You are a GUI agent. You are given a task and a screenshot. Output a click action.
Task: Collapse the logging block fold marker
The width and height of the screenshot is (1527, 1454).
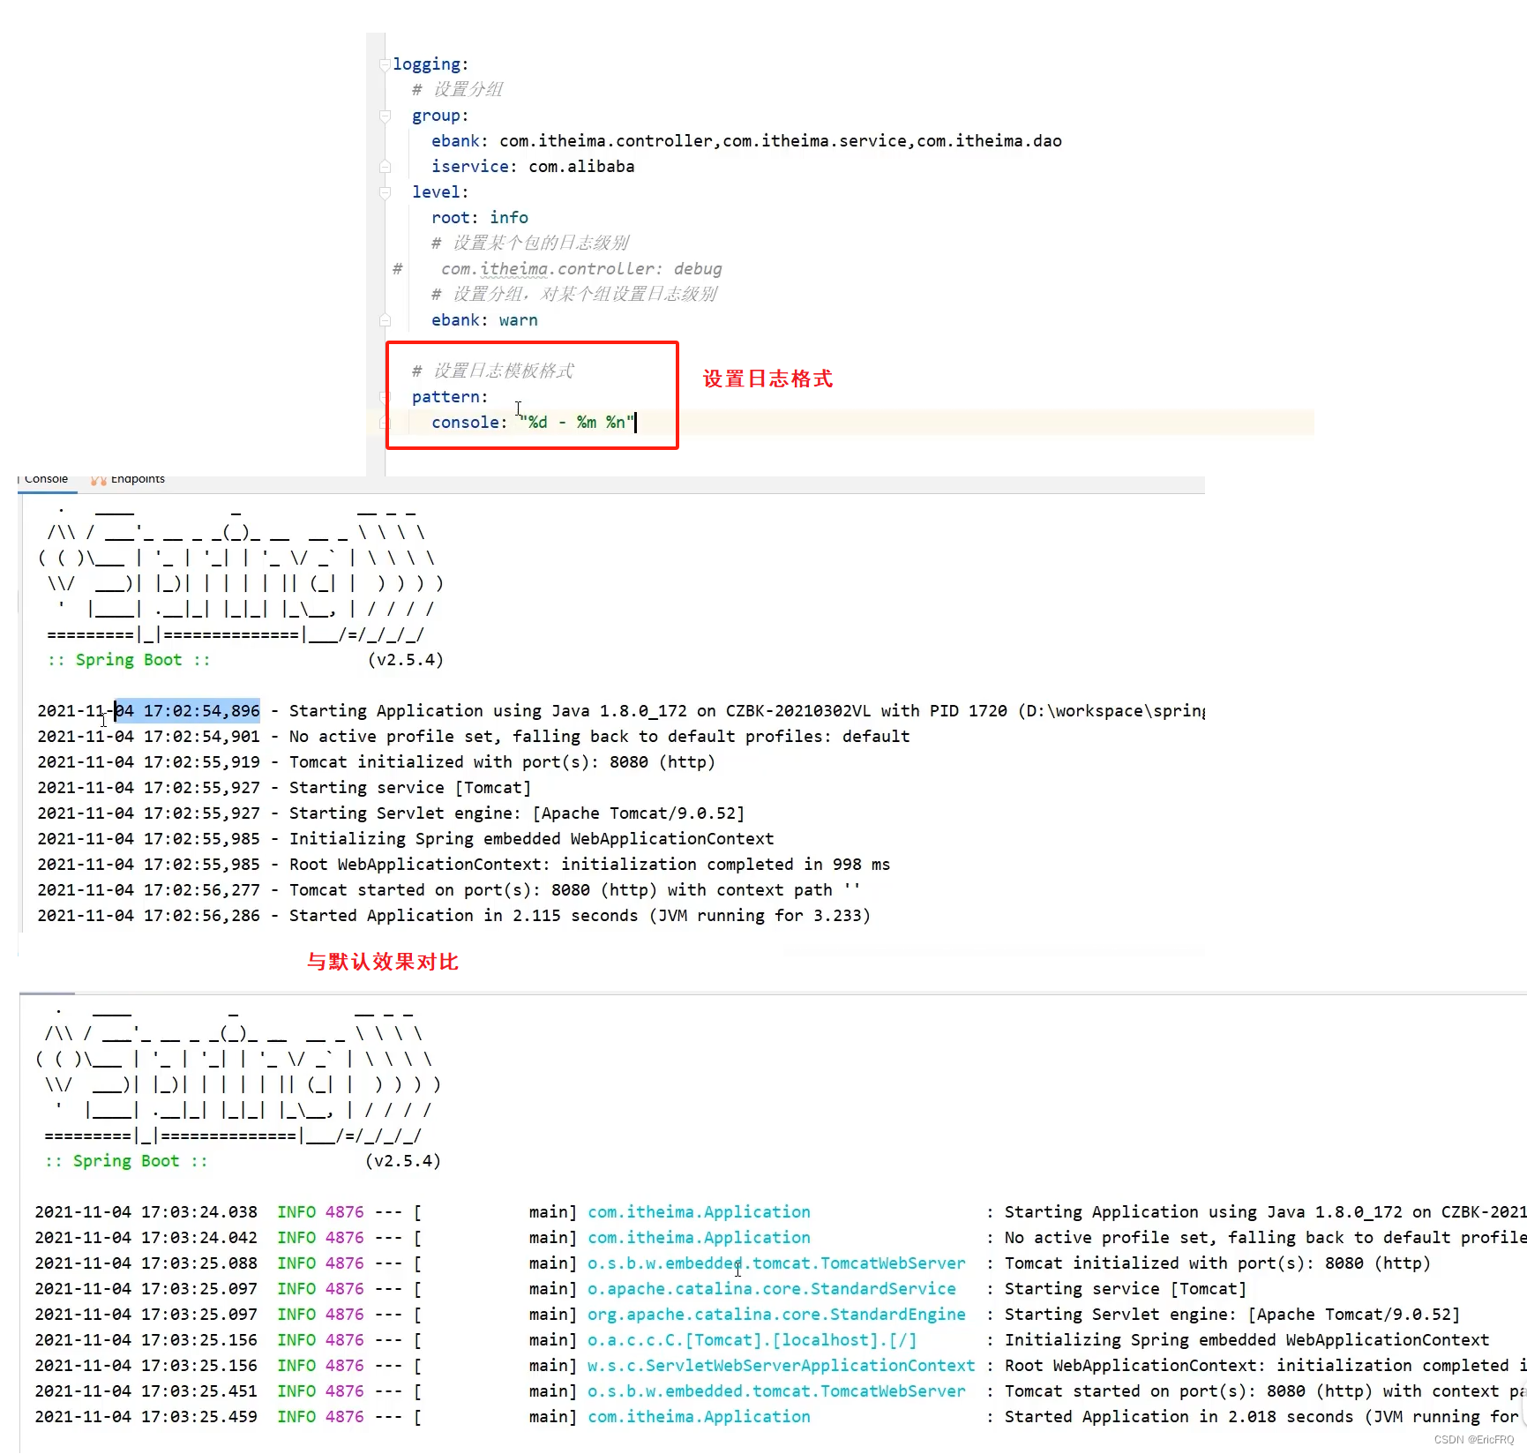click(x=385, y=64)
